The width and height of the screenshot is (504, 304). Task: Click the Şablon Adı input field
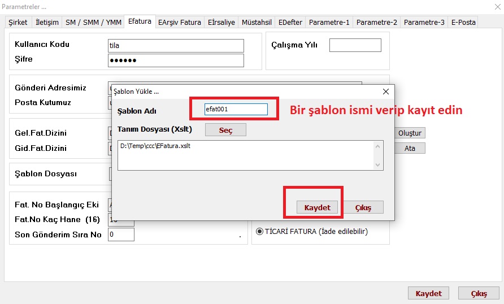pos(236,109)
